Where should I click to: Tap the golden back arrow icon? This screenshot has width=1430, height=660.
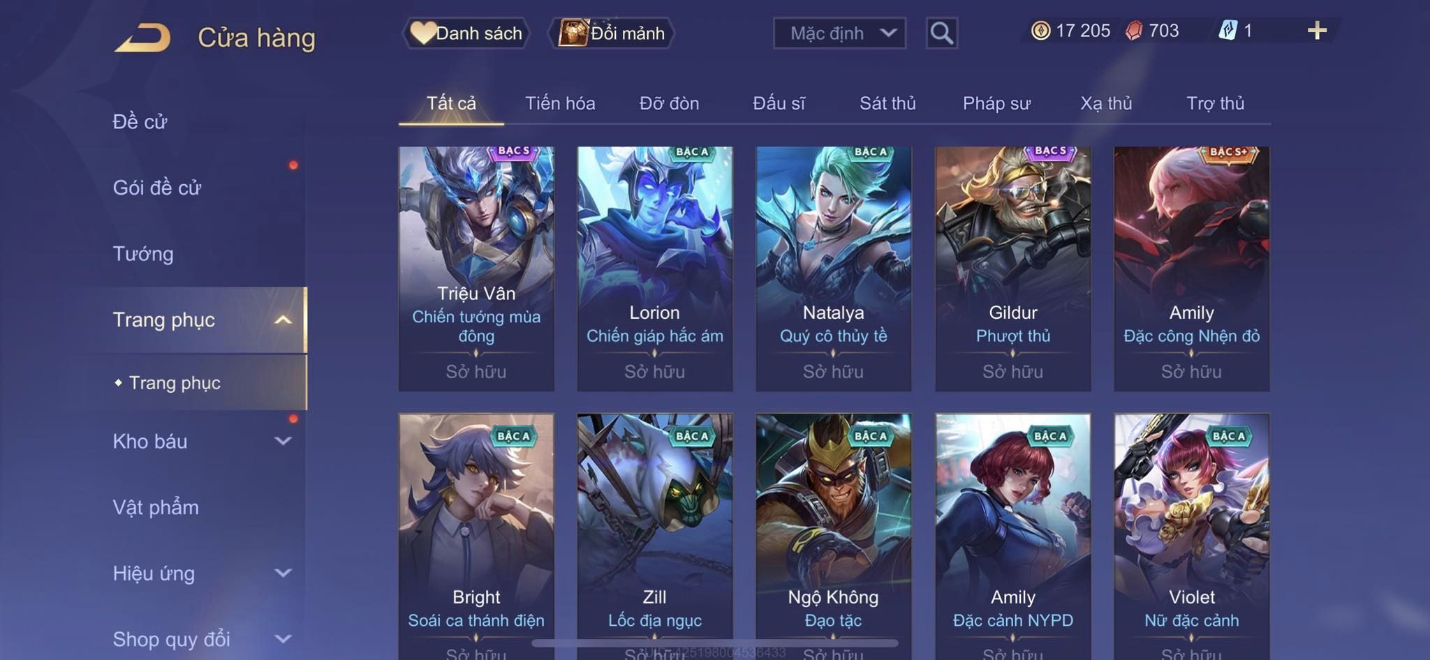click(143, 38)
